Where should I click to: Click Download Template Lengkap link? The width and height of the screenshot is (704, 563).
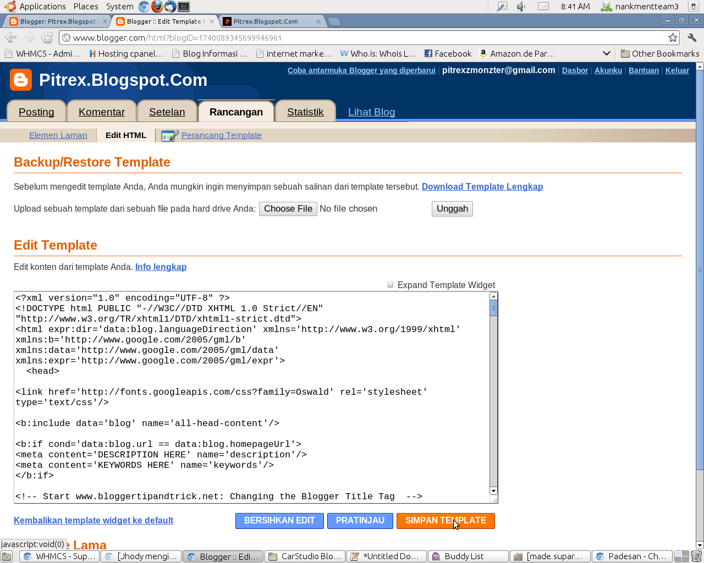coord(482,187)
